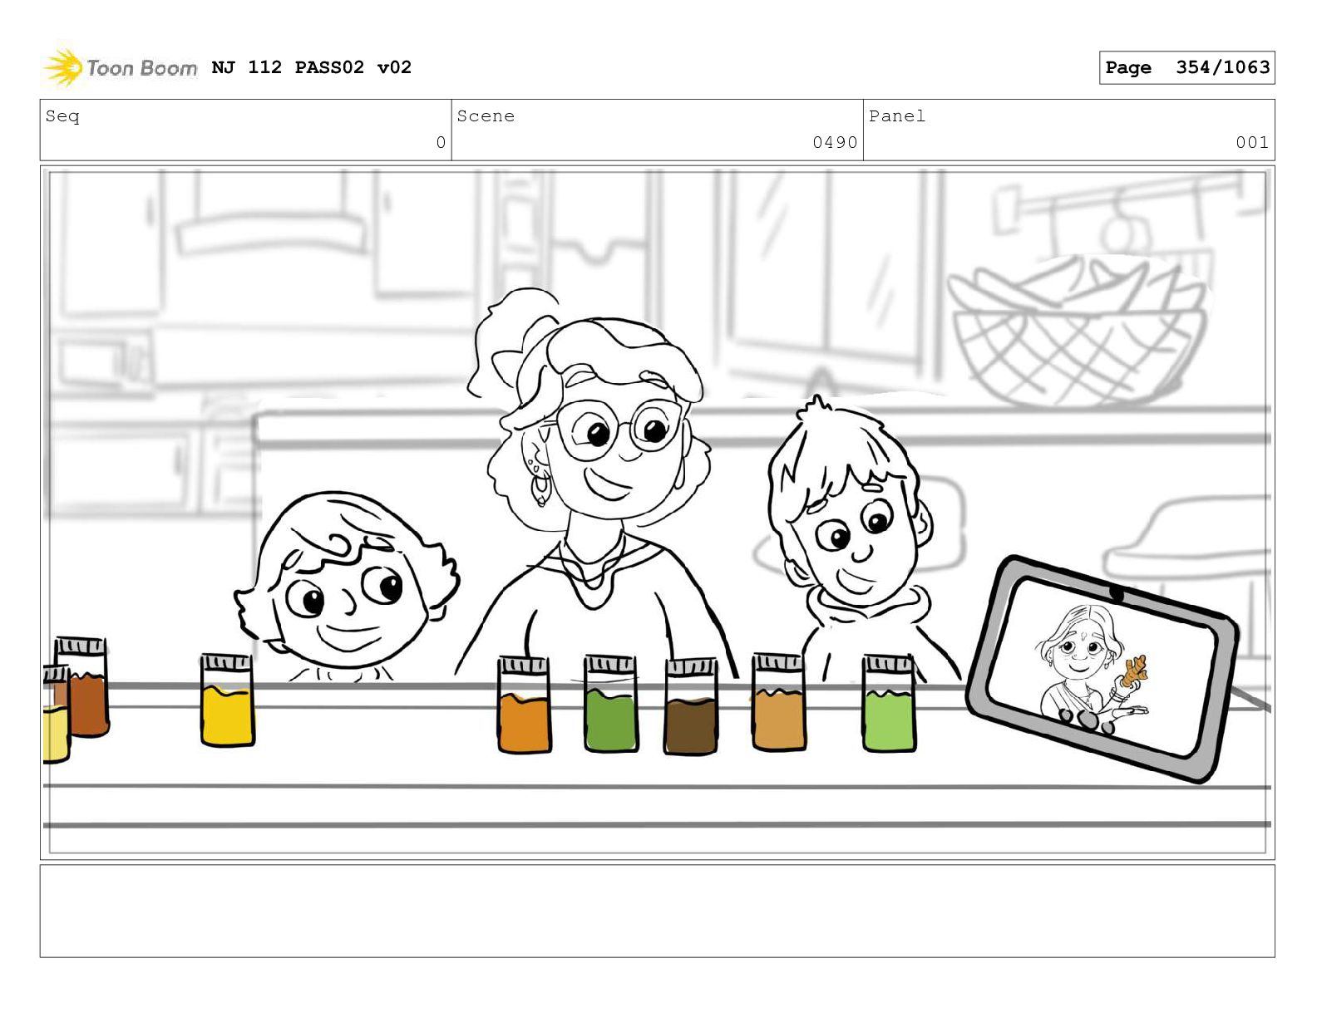Click the Toon Boom logo
Image resolution: width=1317 pixels, height=1017 pixels.
121,67
